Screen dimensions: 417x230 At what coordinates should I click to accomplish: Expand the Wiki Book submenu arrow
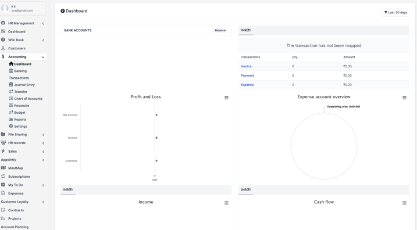pyautogui.click(x=43, y=40)
